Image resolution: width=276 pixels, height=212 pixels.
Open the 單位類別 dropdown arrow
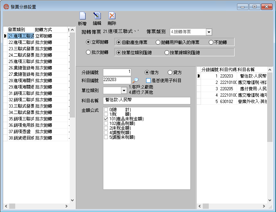pyautogui.click(x=124, y=91)
